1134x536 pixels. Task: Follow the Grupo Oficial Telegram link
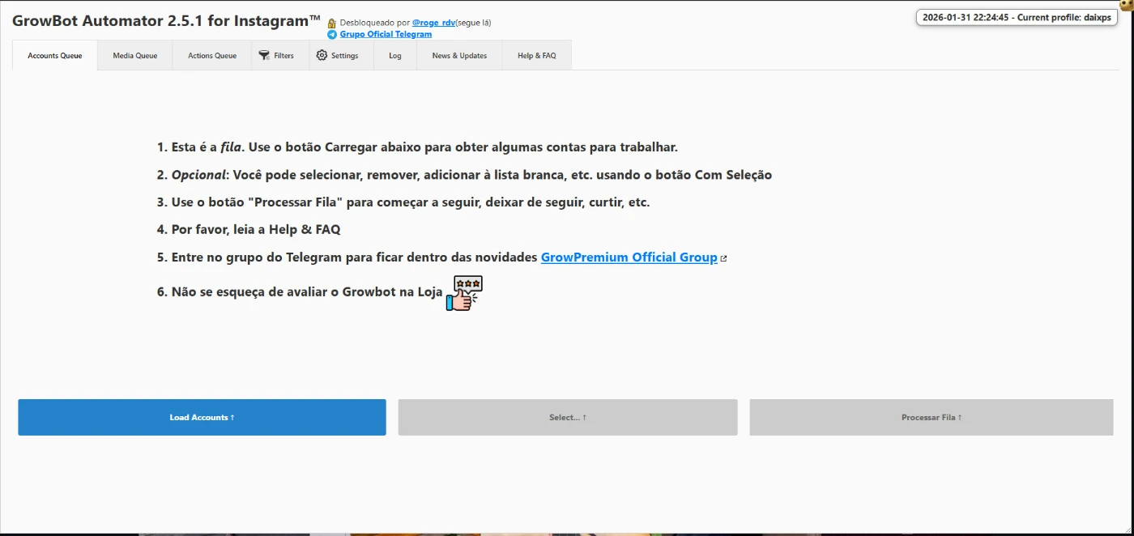coord(386,34)
